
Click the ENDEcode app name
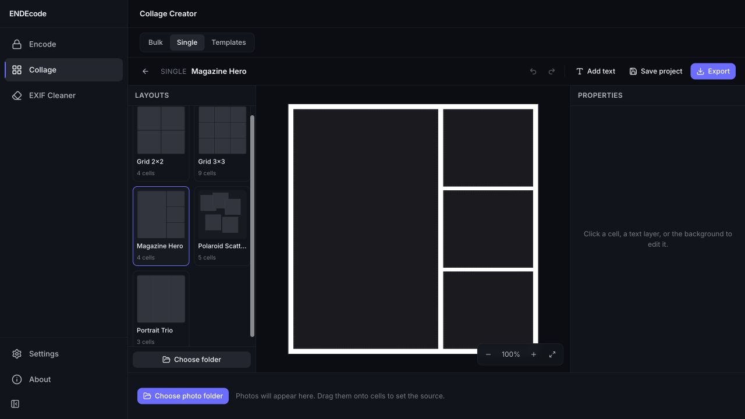(28, 14)
